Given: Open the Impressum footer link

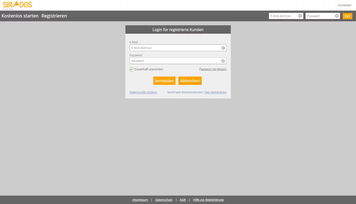Looking at the screenshot, I should point(140,200).
